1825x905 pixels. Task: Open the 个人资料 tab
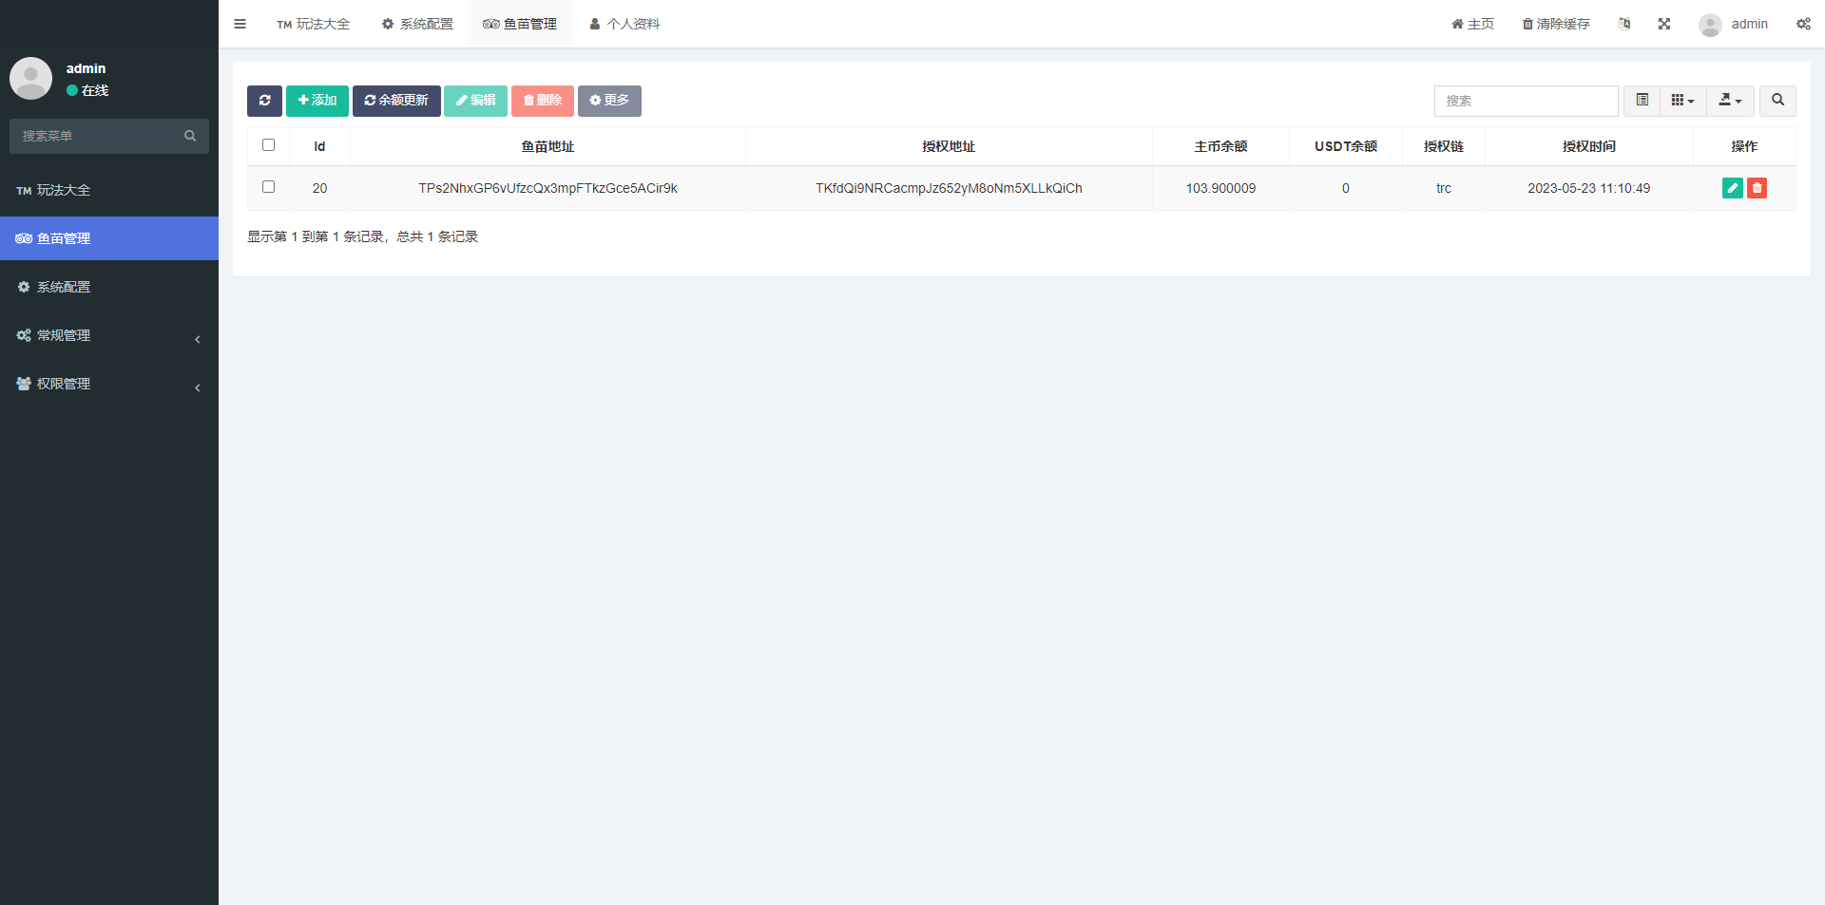pyautogui.click(x=624, y=24)
